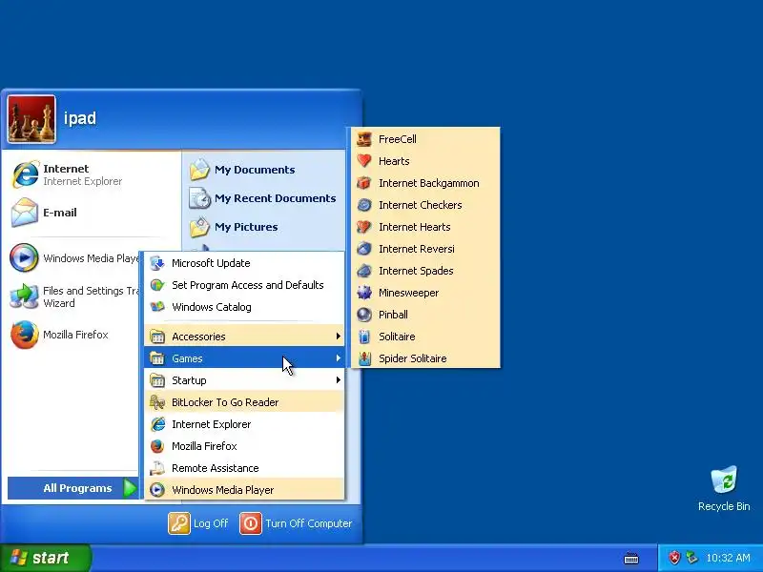Image resolution: width=763 pixels, height=572 pixels.
Task: Click the Hearts game icon
Action: pos(364,161)
